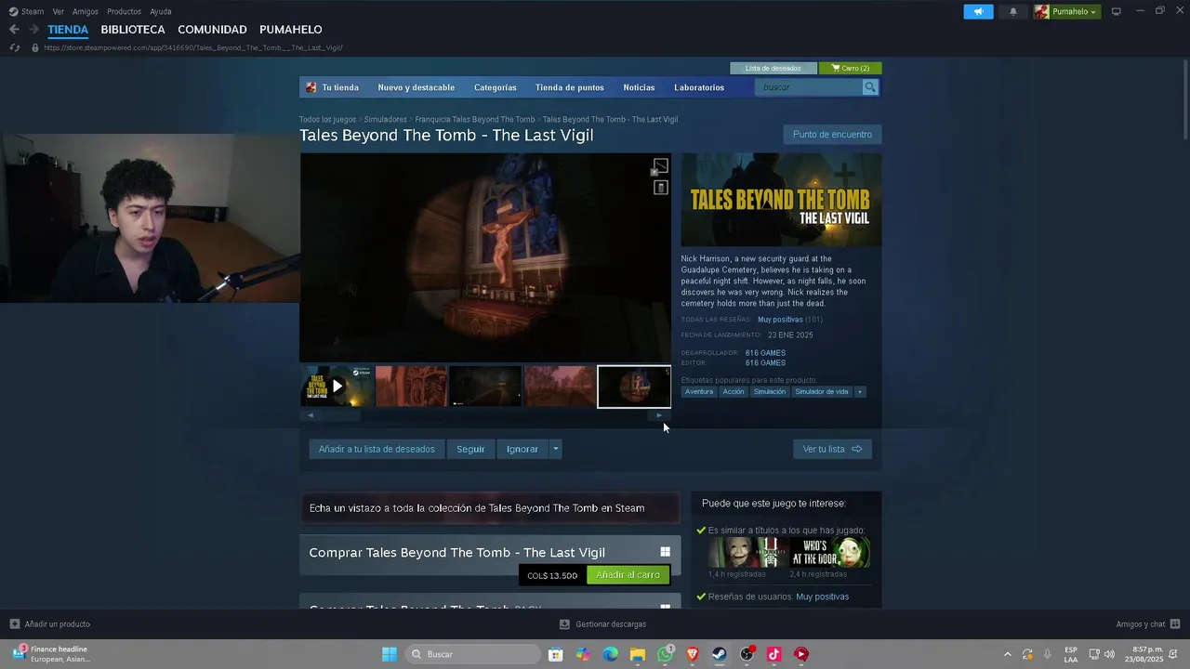This screenshot has height=669, width=1190.
Task: Open the Ignorar dropdown arrow
Action: (x=556, y=449)
